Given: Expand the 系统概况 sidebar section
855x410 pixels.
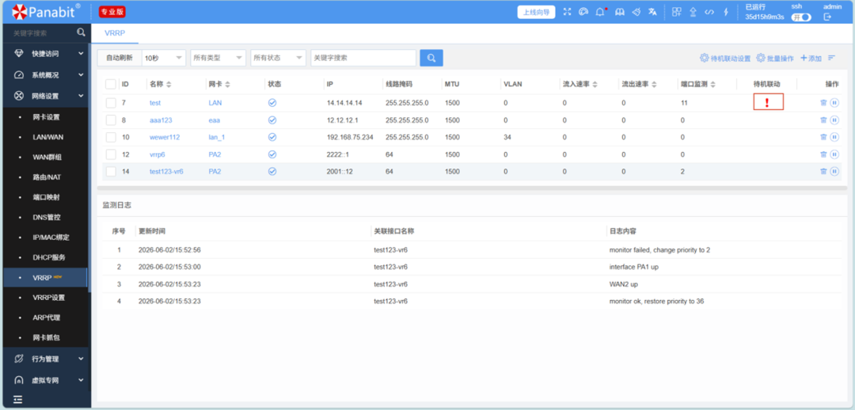Looking at the screenshot, I should [46, 74].
